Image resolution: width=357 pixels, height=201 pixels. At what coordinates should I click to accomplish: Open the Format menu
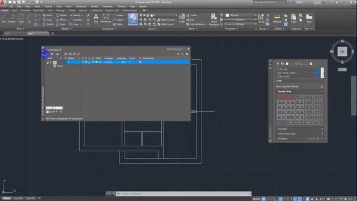coord(48,7)
